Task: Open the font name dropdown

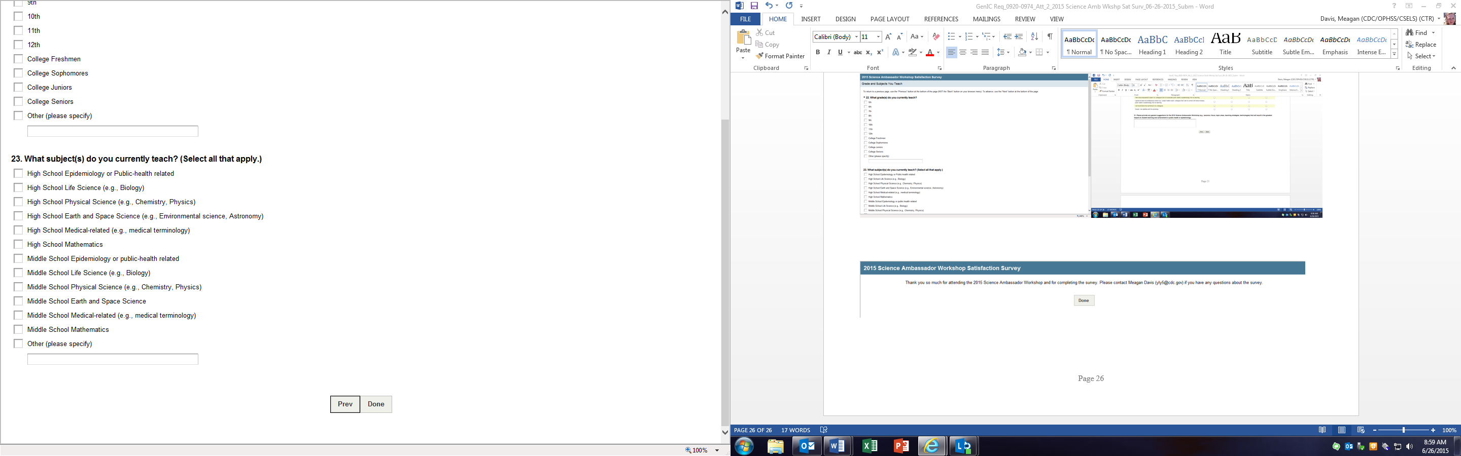Action: pos(856,37)
